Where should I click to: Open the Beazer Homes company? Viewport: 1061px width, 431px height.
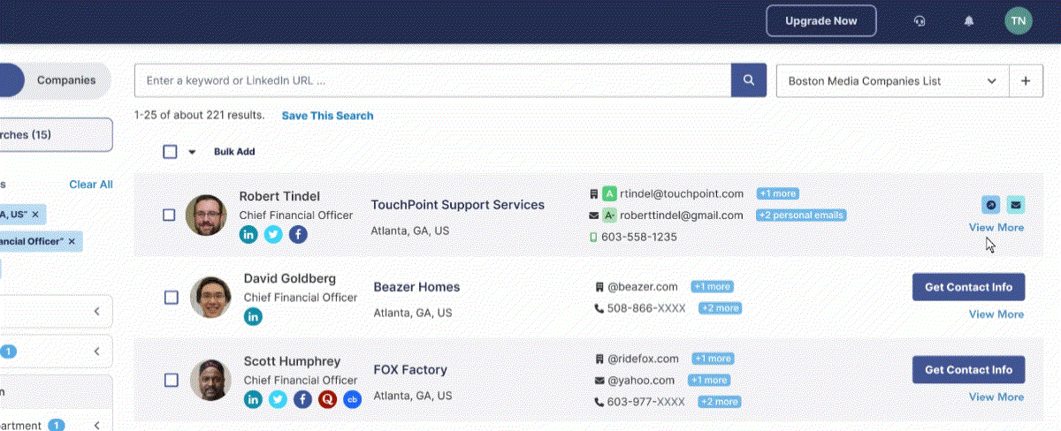pos(416,287)
